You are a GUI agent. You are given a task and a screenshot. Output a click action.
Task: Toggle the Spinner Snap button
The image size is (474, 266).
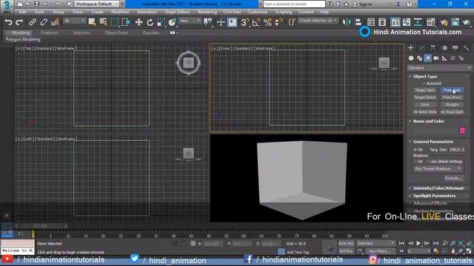[278, 22]
